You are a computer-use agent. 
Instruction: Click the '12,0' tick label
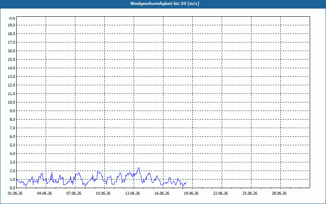pyautogui.click(x=12, y=85)
